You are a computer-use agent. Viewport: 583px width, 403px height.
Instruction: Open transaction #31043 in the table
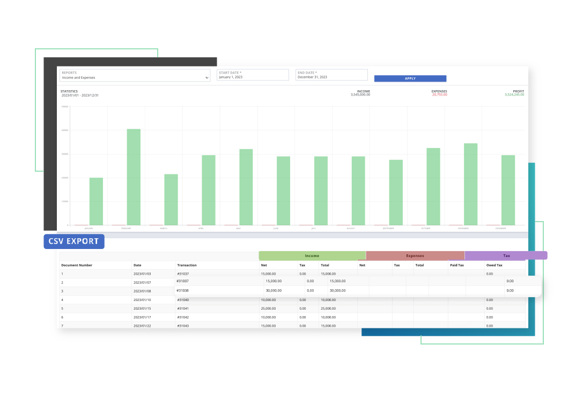[x=183, y=326]
